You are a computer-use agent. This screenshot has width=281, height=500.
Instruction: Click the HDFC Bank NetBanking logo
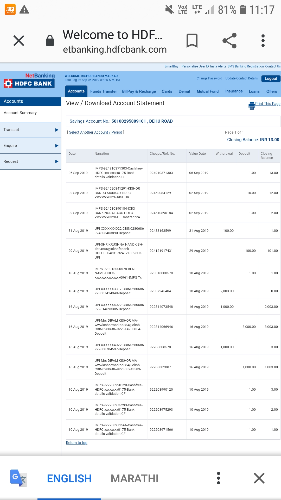click(x=29, y=81)
